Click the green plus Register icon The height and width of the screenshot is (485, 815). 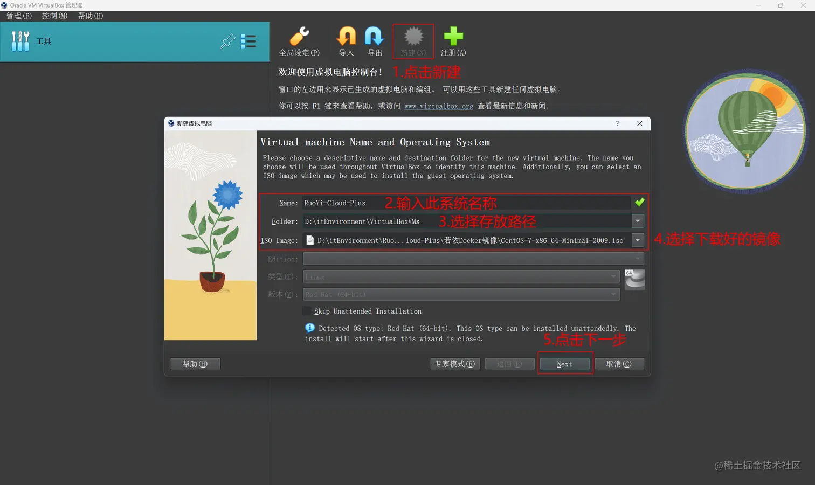click(453, 37)
